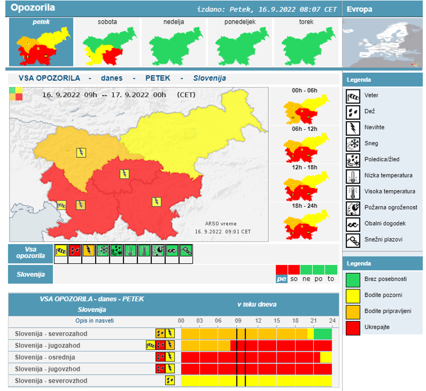Click the four-color grid icon on the map
The width and height of the screenshot is (426, 391).
point(15,94)
